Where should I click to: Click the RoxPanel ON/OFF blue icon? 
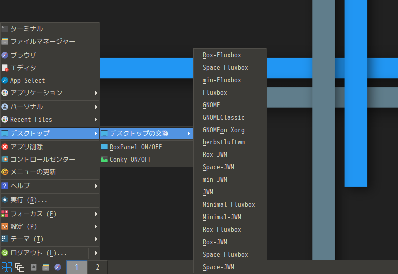click(104, 147)
